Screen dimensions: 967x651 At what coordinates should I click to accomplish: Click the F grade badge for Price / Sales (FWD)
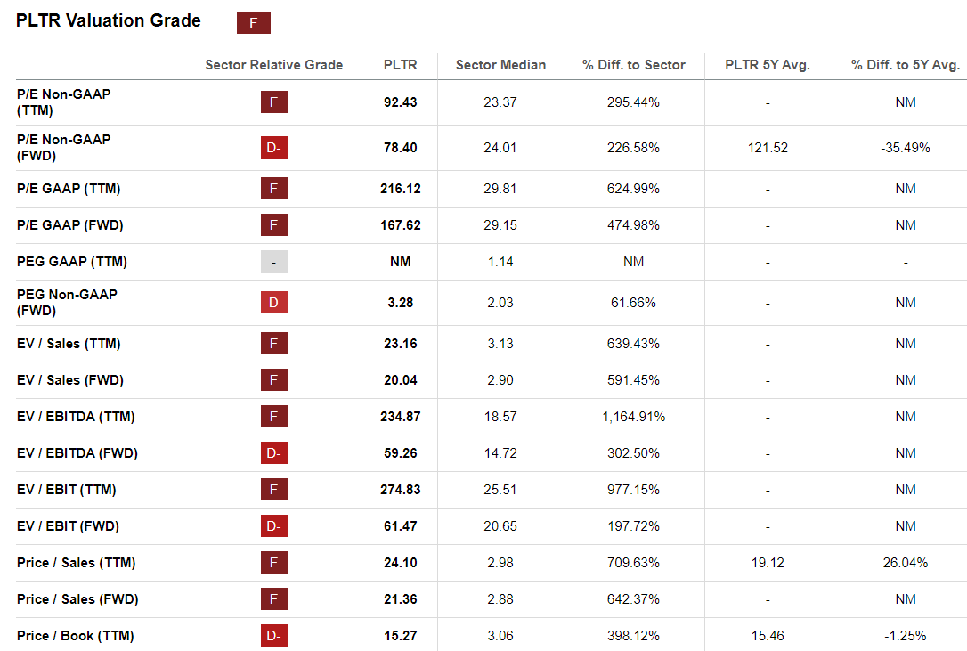click(273, 599)
